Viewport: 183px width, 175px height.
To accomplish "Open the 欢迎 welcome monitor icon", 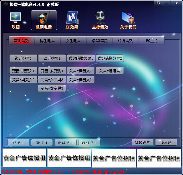I will tap(16, 20).
